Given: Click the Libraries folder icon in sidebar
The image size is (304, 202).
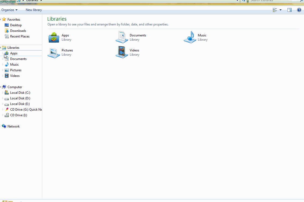Looking at the screenshot, I should [4, 48].
